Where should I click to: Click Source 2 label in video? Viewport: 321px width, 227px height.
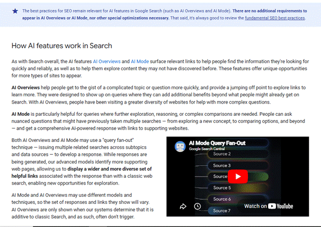222,154
